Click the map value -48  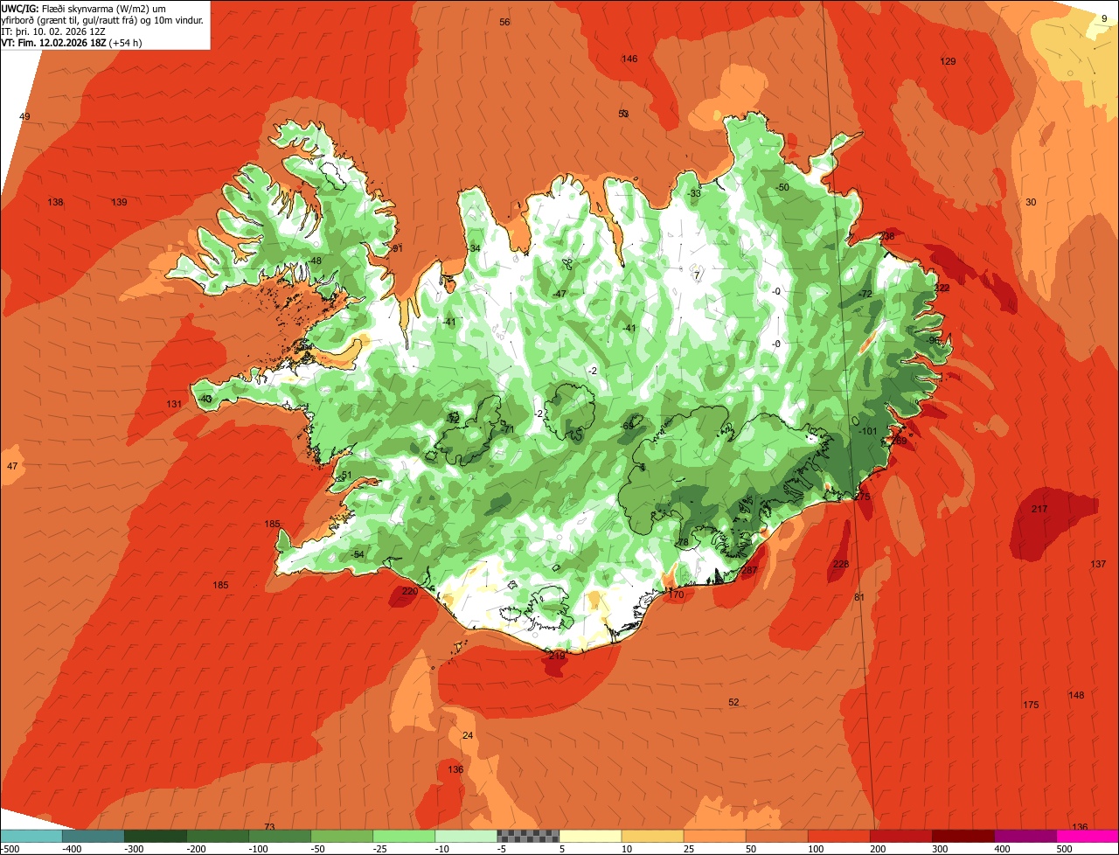coord(315,261)
